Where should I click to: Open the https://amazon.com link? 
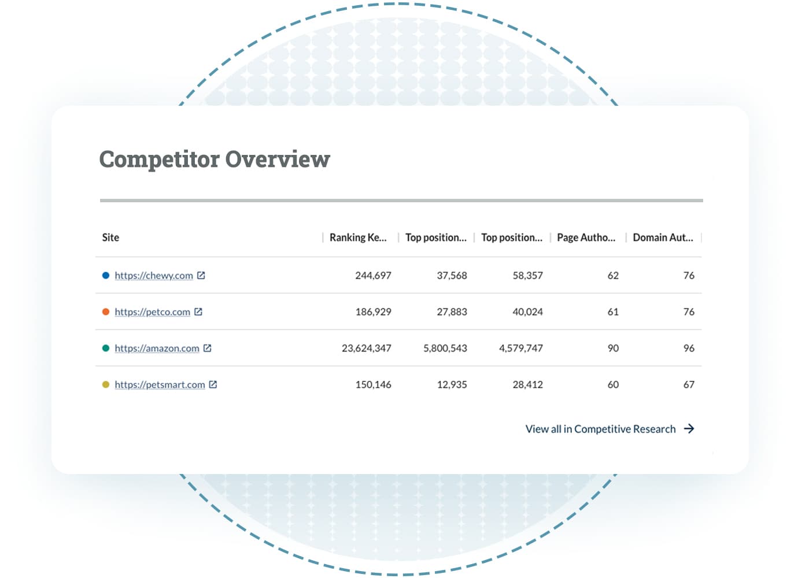[157, 349]
